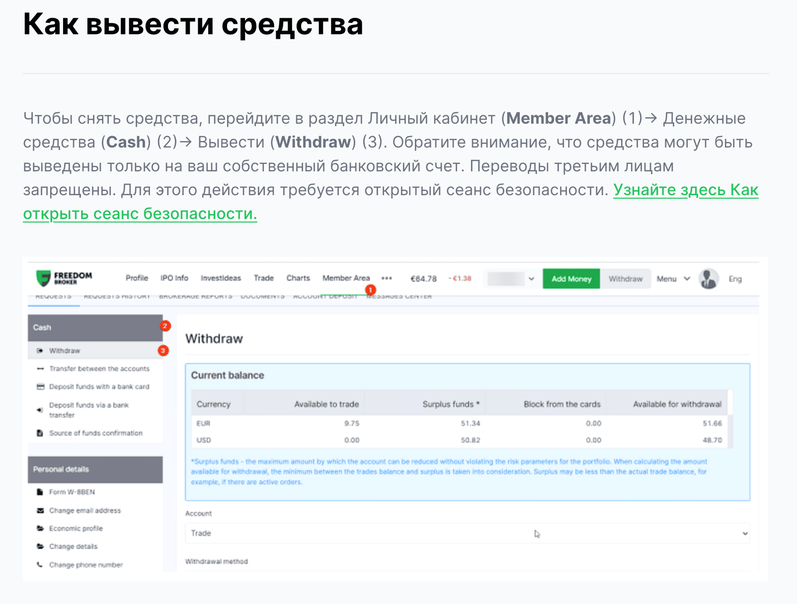Viewport: 797px width, 604px height.
Task: Click the Withdrawal method label
Action: pos(217,561)
